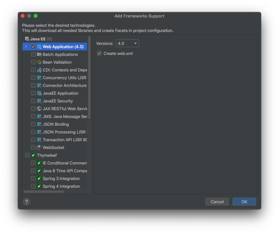Enable the Transaction API checkbox
The width and height of the screenshot is (279, 233).
pyautogui.click(x=33, y=140)
